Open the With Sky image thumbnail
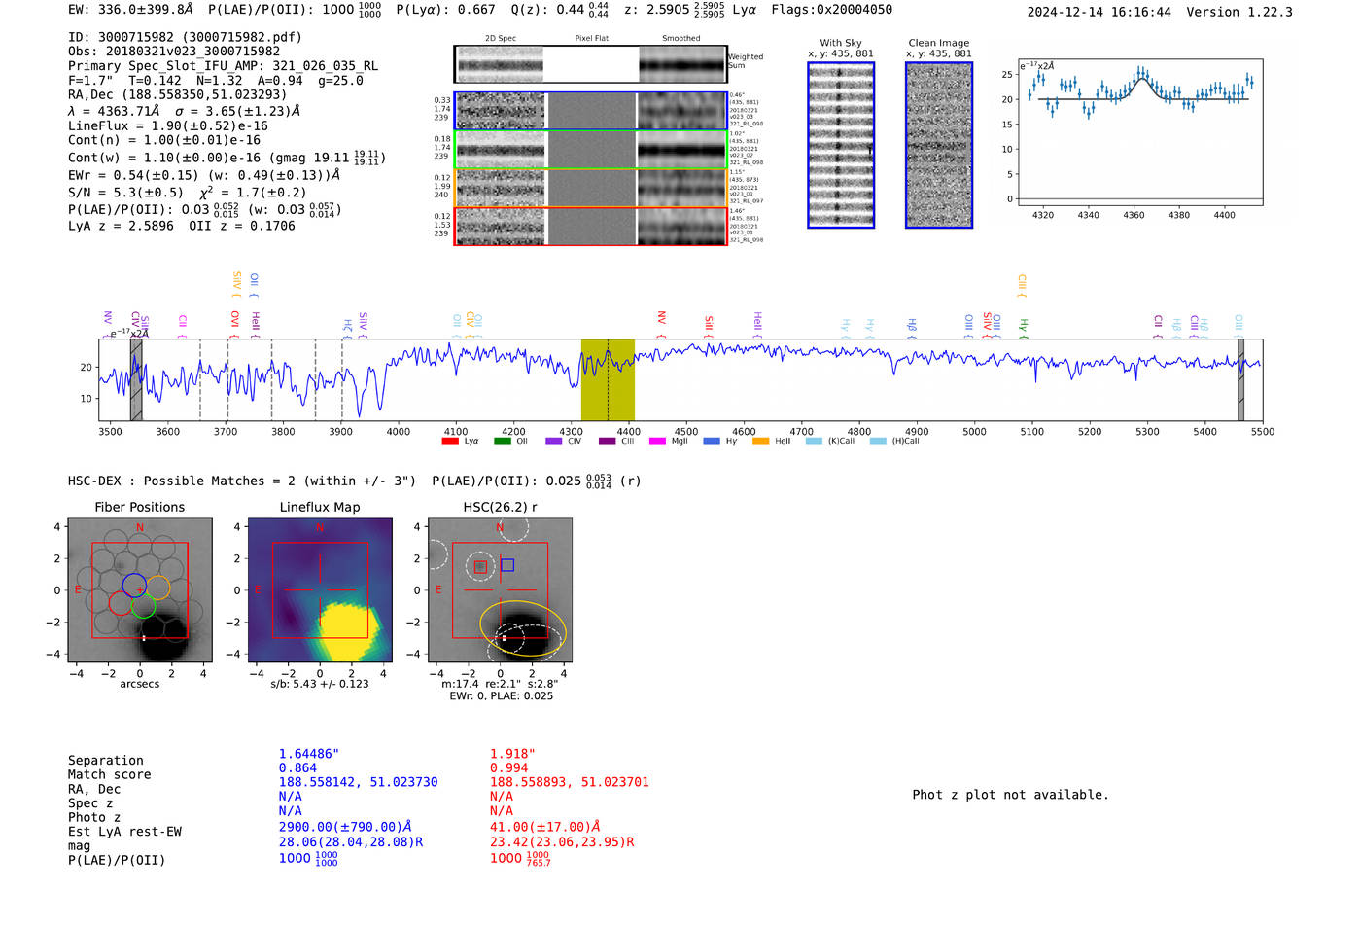 click(841, 145)
